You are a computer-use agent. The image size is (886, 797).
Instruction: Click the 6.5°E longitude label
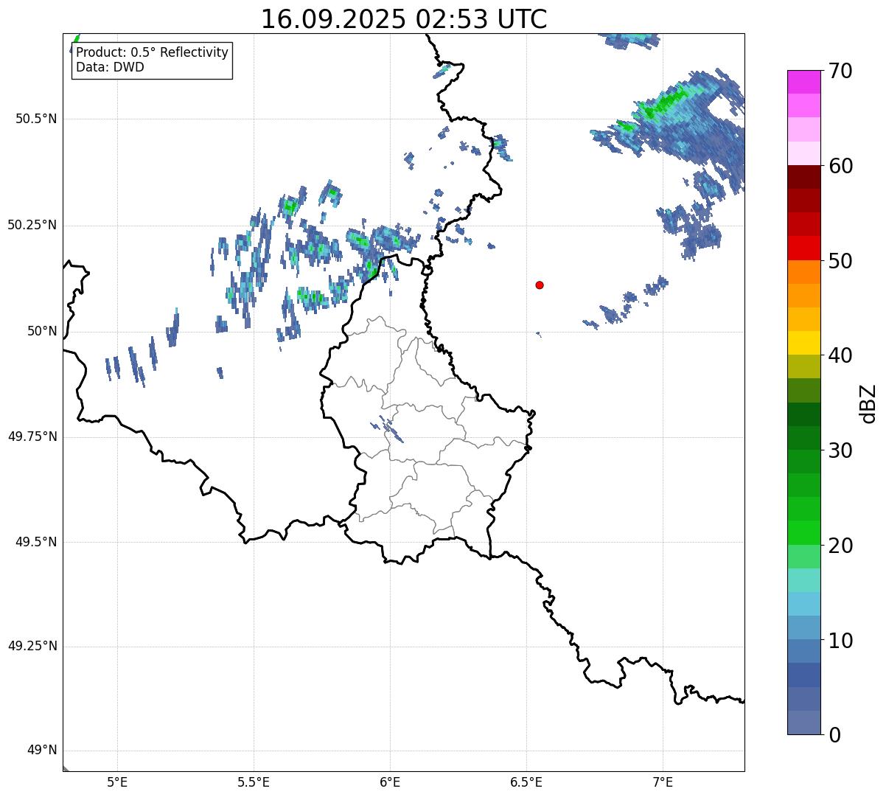[x=526, y=782]
